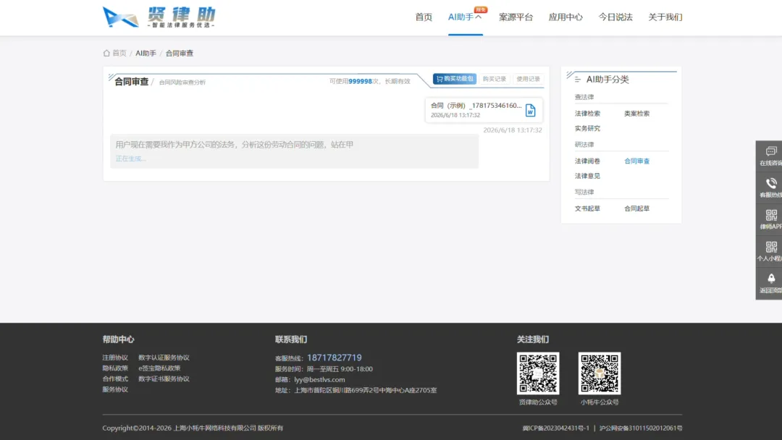
Task: Click the email lyy@bestlvs.com
Action: [319, 380]
